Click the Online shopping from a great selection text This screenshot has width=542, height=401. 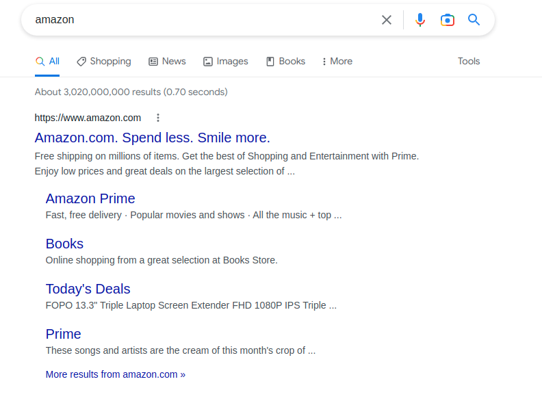pos(162,260)
